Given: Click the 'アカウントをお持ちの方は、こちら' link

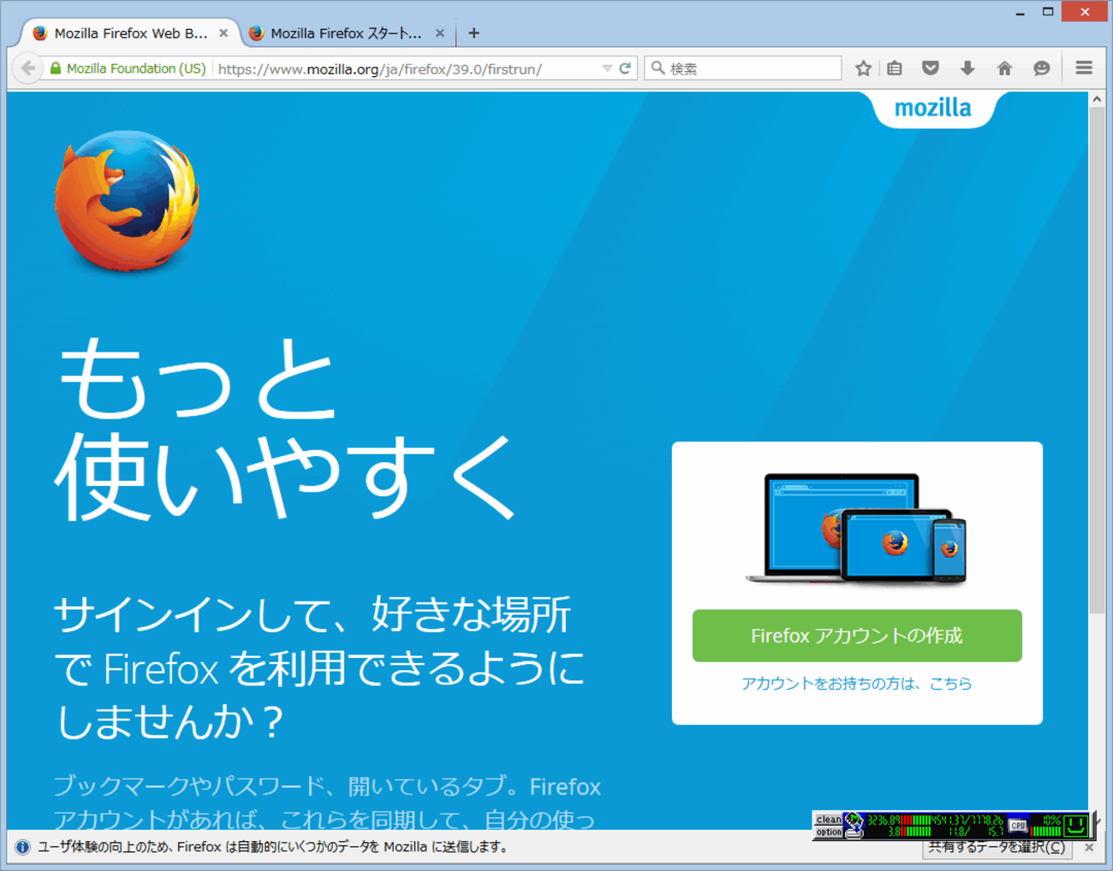Looking at the screenshot, I should coord(857,684).
